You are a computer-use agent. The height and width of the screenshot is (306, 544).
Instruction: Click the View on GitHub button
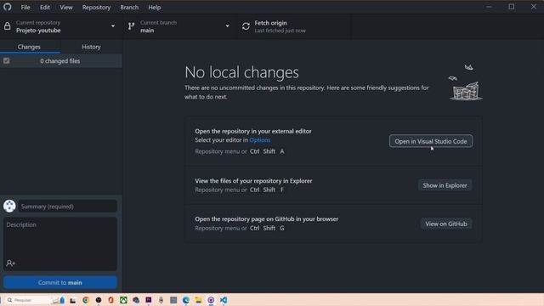(x=446, y=224)
